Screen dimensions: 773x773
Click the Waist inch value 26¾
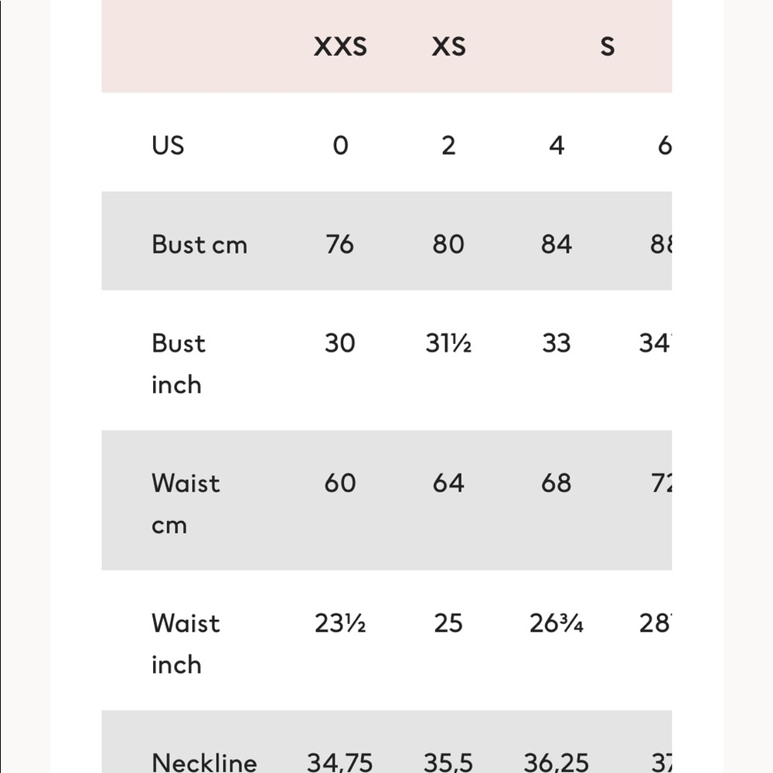(557, 623)
